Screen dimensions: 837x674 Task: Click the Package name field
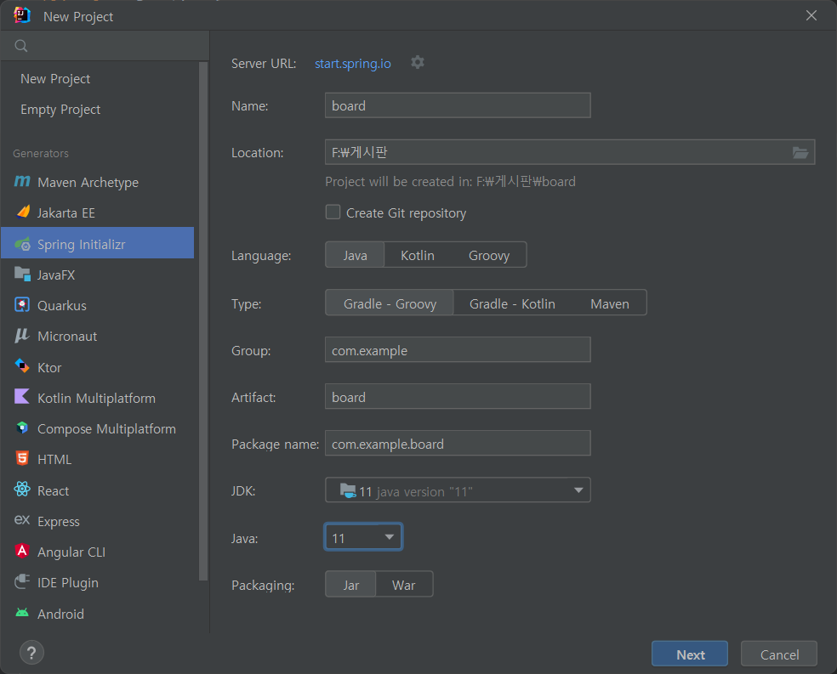458,443
